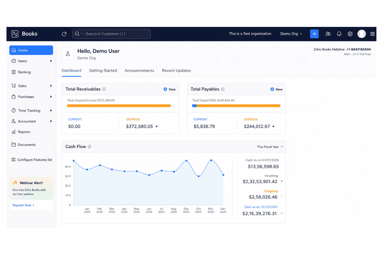Viewport: 380px width, 253px height.
Task: Open the notifications bell icon
Action: [x=339, y=34]
